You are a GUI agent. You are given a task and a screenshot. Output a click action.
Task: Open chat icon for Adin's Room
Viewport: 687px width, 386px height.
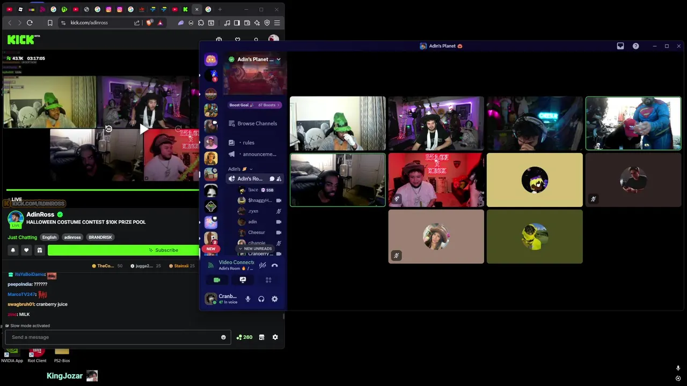[272, 179]
